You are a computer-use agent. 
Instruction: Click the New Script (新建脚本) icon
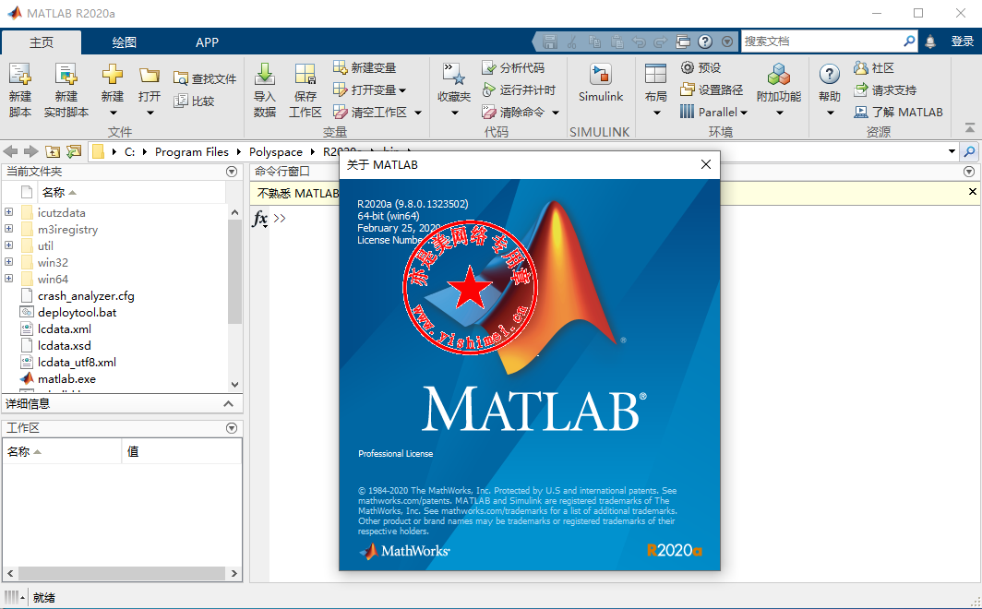20,75
